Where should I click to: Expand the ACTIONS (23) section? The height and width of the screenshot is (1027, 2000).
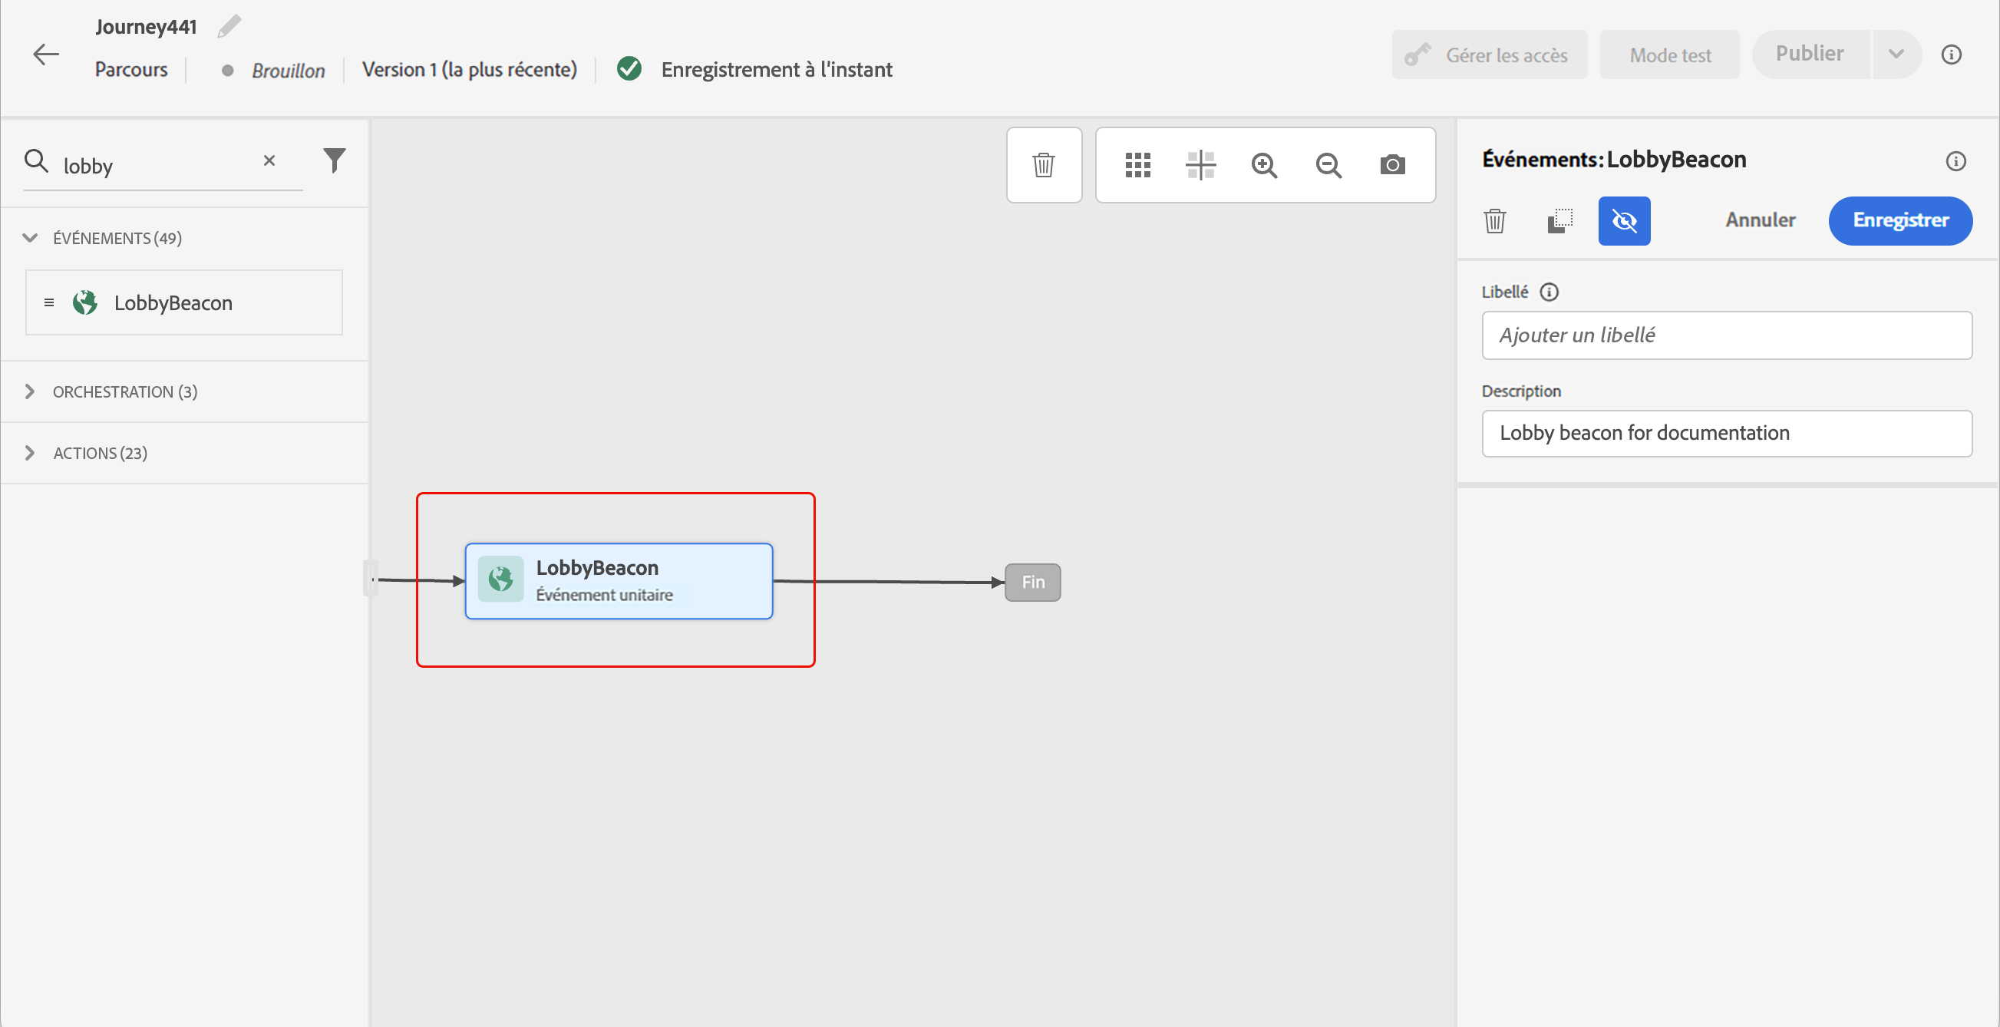[30, 454]
